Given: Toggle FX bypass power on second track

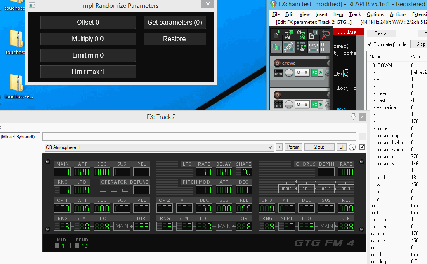Looking at the screenshot, I should [x=321, y=104].
